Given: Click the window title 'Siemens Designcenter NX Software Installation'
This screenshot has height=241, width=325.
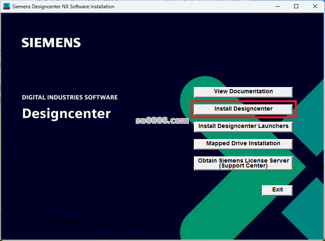Looking at the screenshot, I should tap(63, 7).
